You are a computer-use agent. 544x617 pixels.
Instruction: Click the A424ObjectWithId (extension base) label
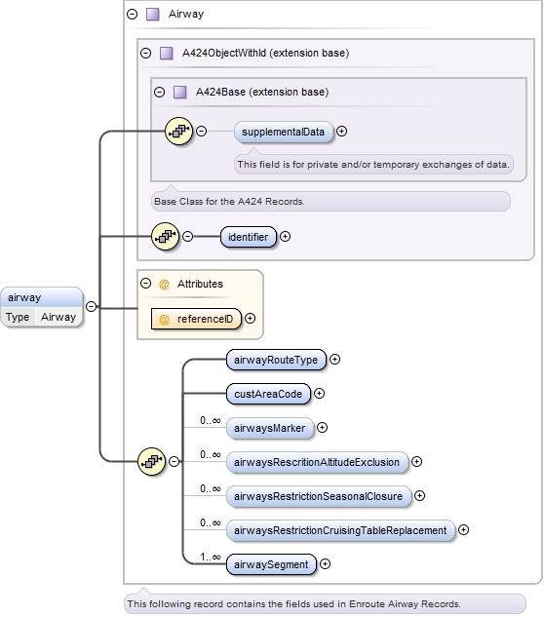pyautogui.click(x=266, y=53)
